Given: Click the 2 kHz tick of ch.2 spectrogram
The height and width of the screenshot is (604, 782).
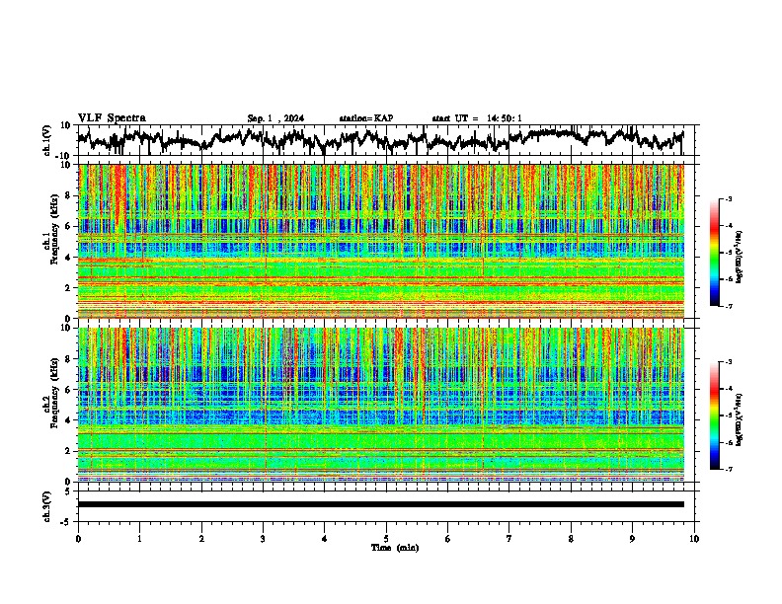Looking at the screenshot, I should coord(68,451).
